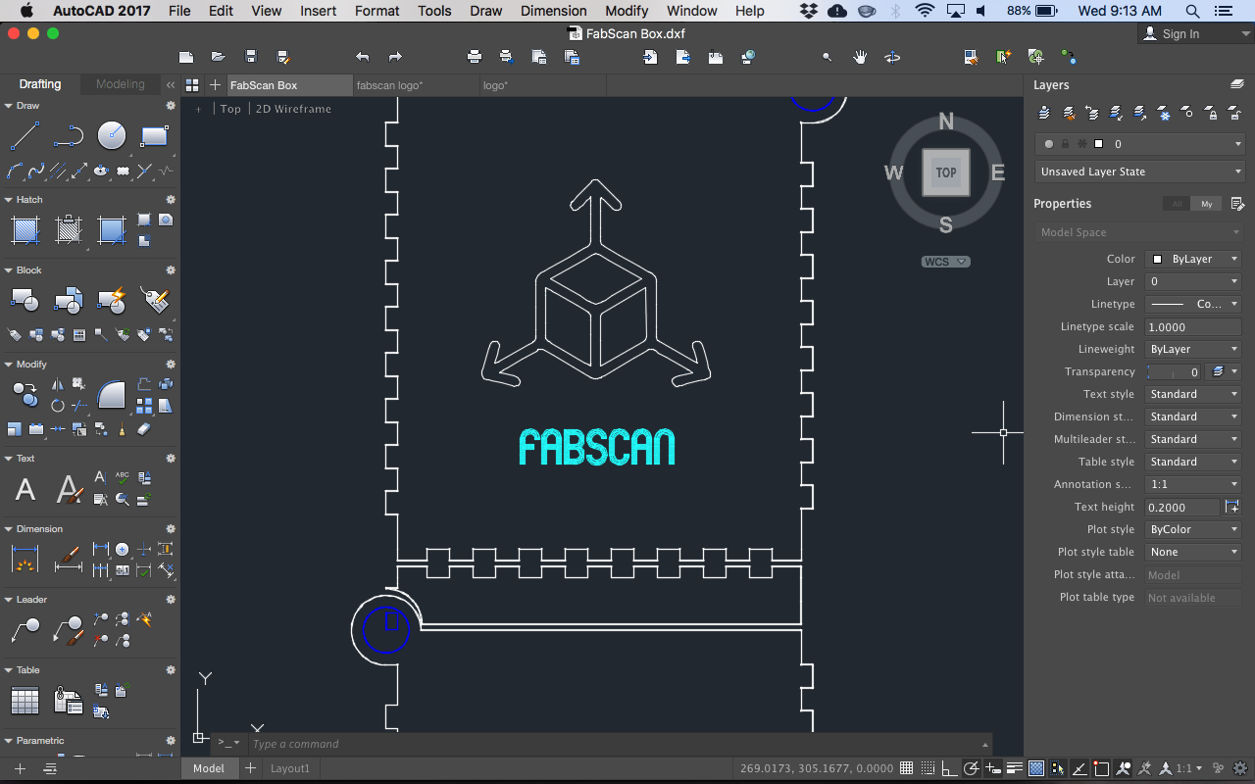The width and height of the screenshot is (1255, 784).
Task: Toggle selection cycling in the status bar
Action: [1057, 768]
